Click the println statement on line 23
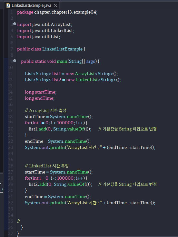The height and width of the screenshot is (237, 178). click(x=90, y=147)
